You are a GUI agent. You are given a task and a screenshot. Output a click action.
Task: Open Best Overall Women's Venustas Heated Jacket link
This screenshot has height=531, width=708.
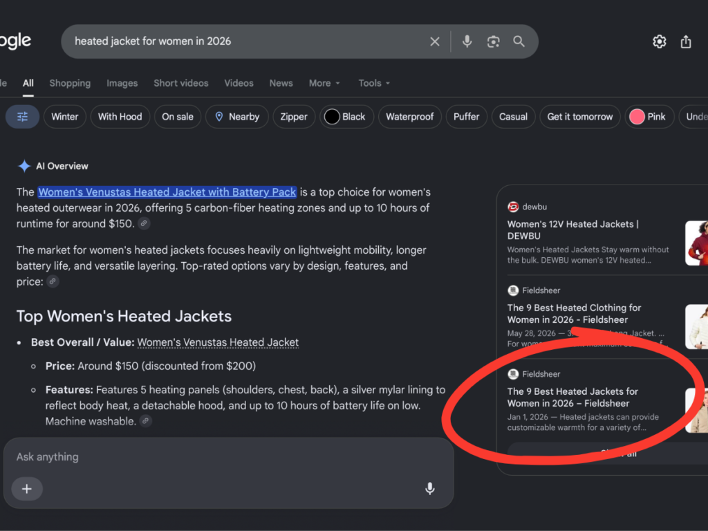click(218, 342)
